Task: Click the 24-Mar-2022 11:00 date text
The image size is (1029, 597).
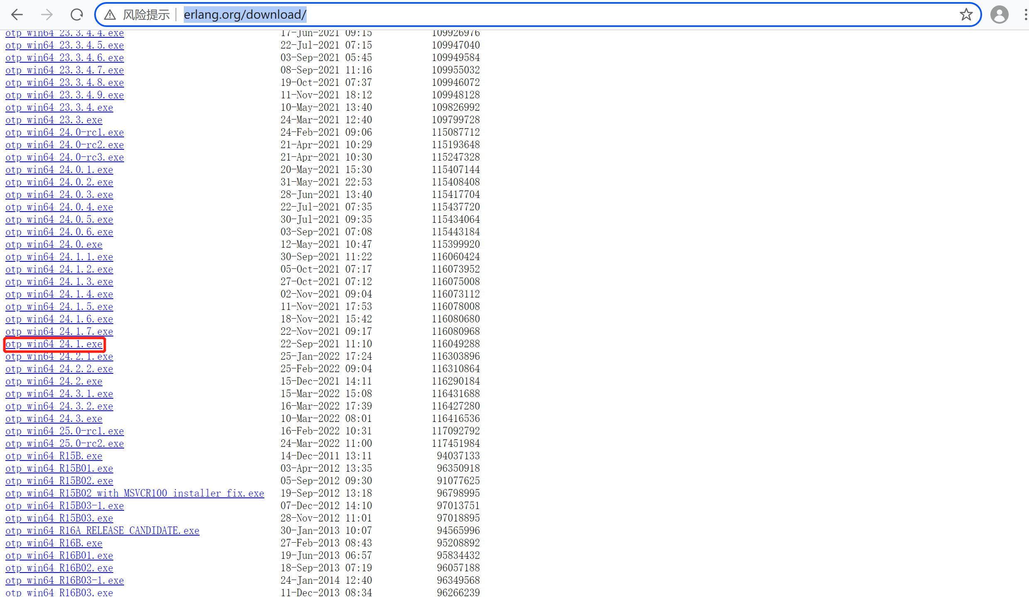Action: coord(326,443)
